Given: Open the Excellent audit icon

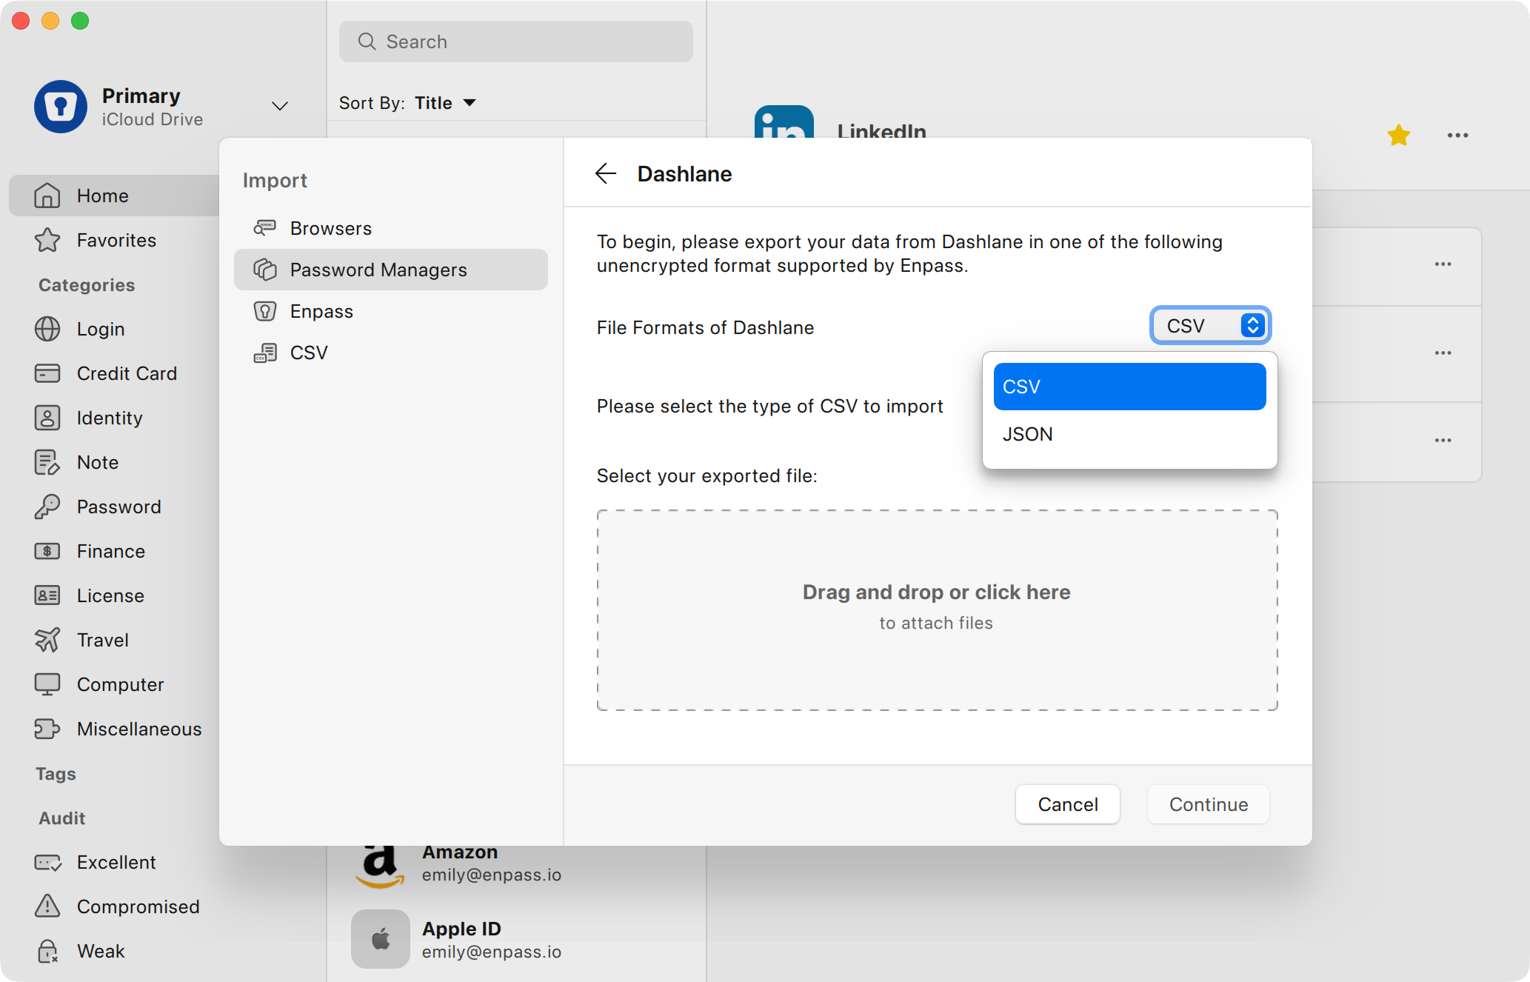Looking at the screenshot, I should [47, 862].
